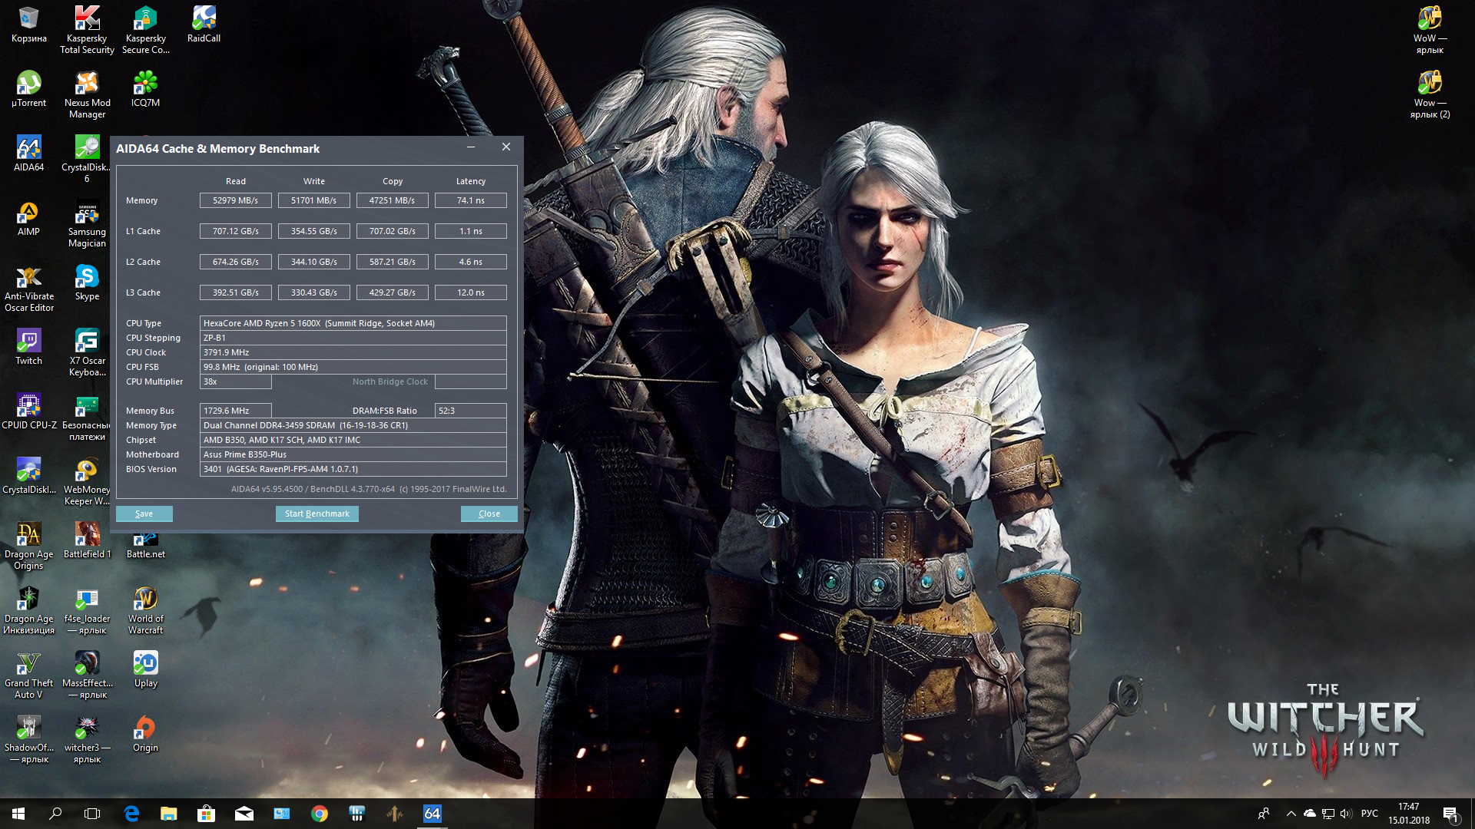
Task: Open the Action Center notifications icon
Action: pyautogui.click(x=1450, y=814)
